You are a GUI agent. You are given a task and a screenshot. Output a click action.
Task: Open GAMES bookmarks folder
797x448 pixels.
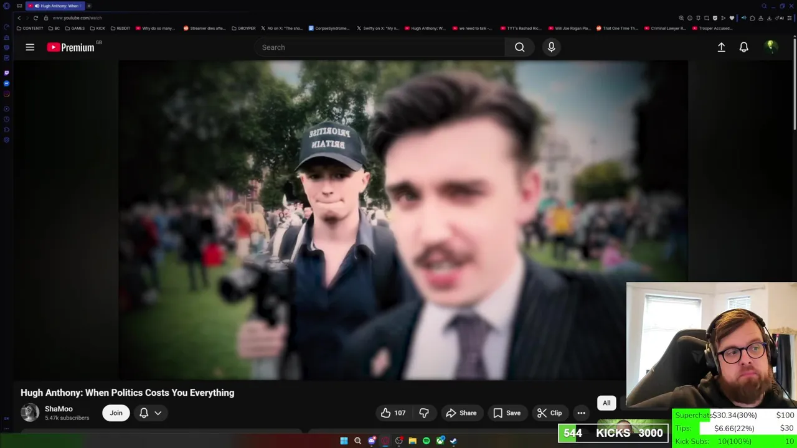tap(75, 28)
